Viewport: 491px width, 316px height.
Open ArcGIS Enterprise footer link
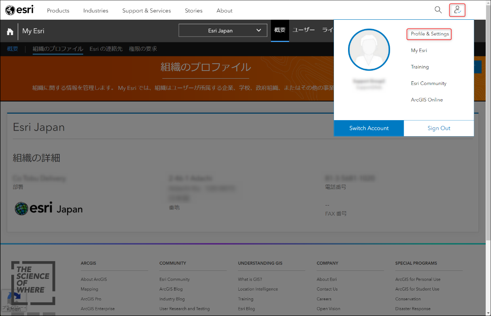(98, 309)
